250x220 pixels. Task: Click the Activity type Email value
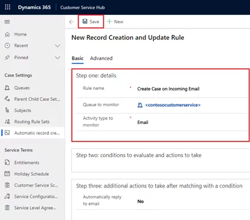142,122
